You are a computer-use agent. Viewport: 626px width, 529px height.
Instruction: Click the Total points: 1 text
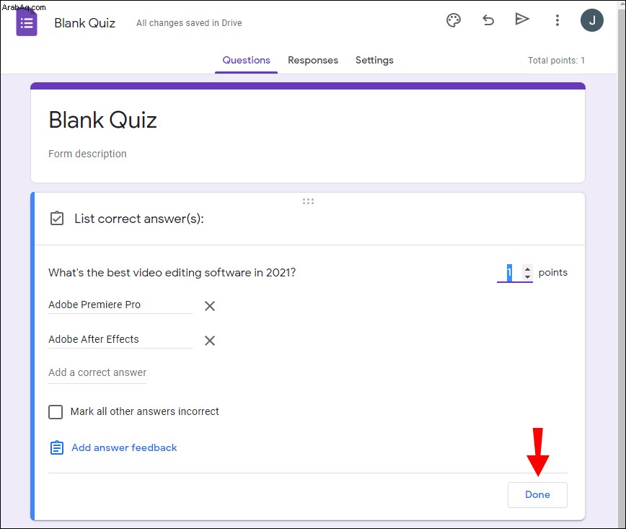click(556, 61)
